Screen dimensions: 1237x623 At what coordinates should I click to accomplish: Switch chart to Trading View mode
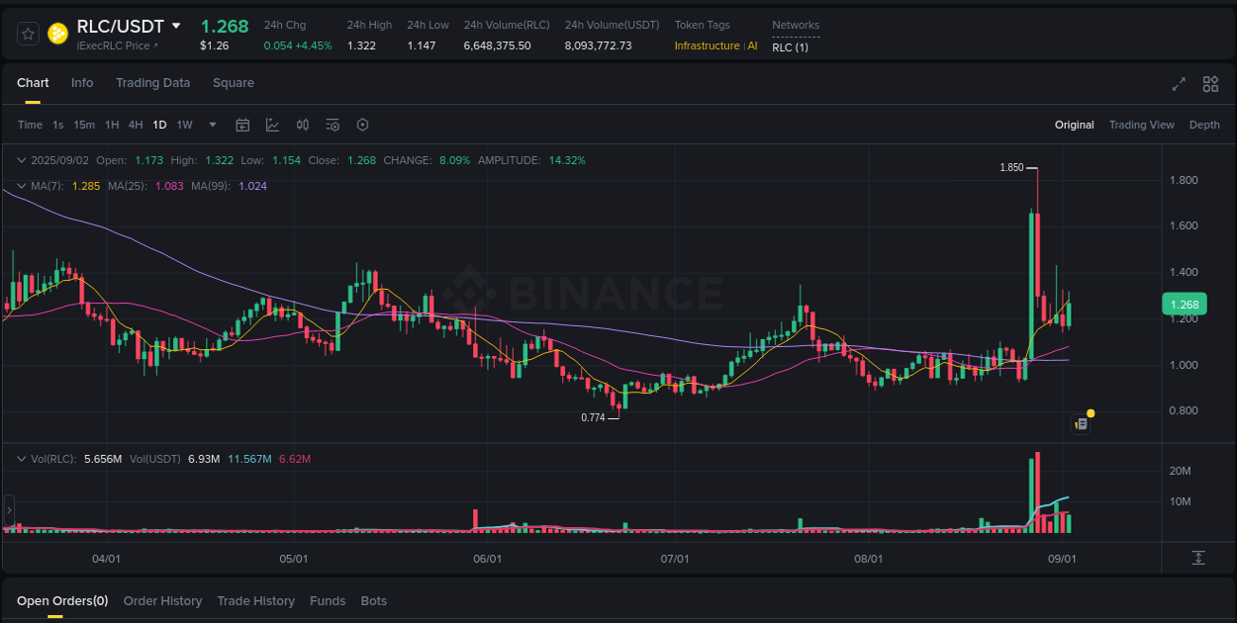pos(1141,125)
